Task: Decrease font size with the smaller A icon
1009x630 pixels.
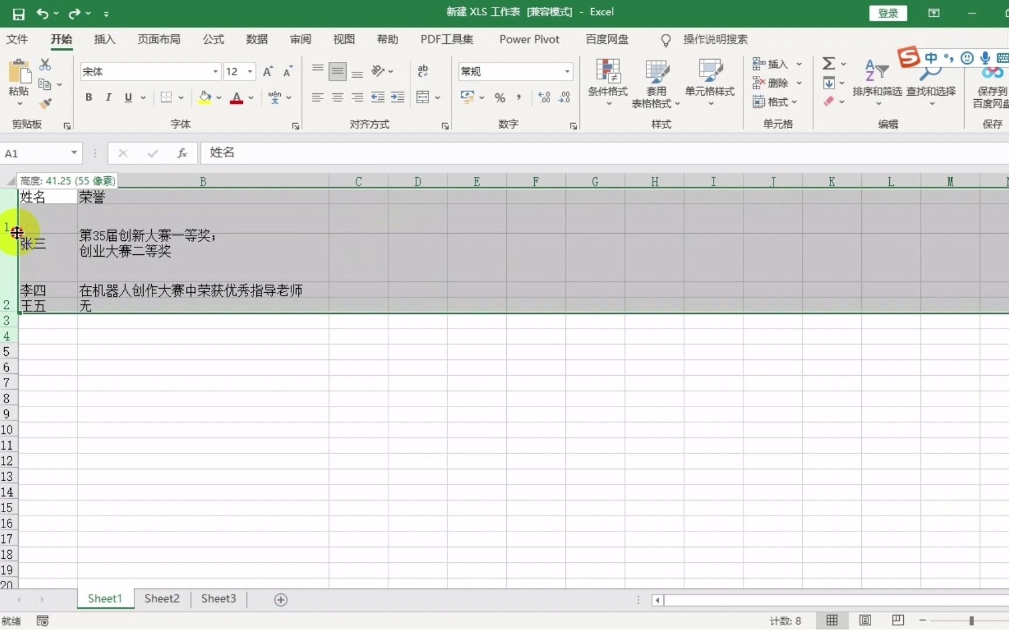Action: click(x=287, y=71)
